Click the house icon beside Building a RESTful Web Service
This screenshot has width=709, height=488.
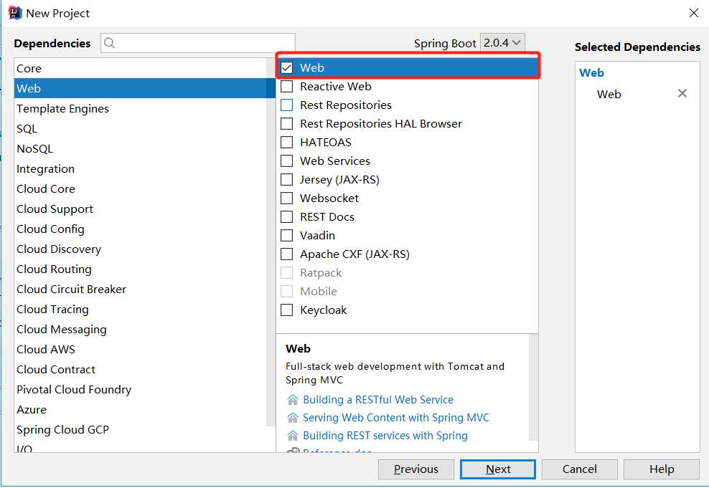click(293, 400)
